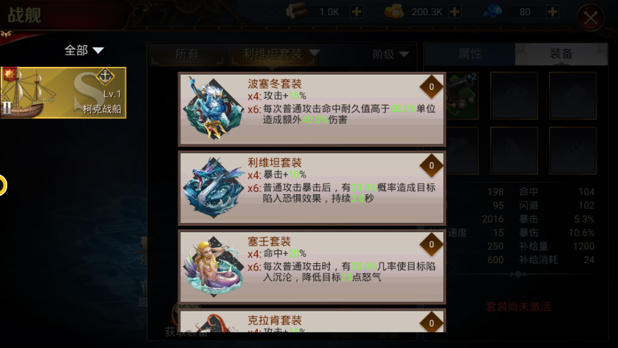Select the Leviathan sea serpent set icon

[x=214, y=187]
